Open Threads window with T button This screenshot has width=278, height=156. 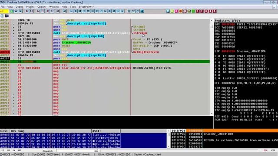click(84, 11)
